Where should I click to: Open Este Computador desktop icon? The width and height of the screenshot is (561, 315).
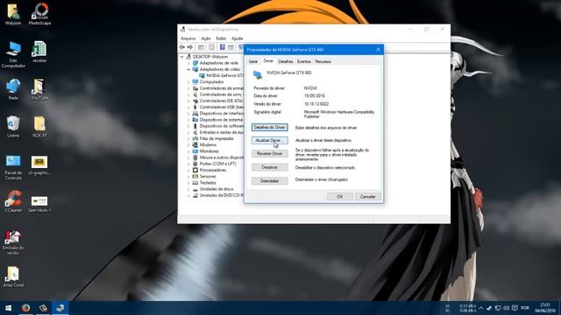point(13,54)
